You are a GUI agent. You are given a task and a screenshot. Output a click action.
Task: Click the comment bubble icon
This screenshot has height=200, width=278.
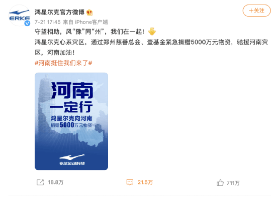point(130,182)
